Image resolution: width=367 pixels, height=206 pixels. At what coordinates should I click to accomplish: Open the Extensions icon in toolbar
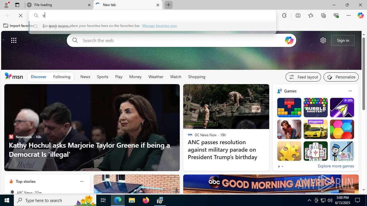coord(284,15)
